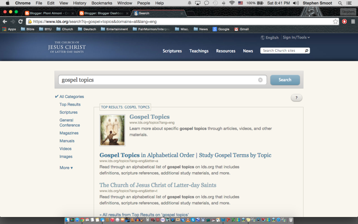Open Microsoft Word from the dock
The image size is (358, 224).
pyautogui.click(x=223, y=220)
